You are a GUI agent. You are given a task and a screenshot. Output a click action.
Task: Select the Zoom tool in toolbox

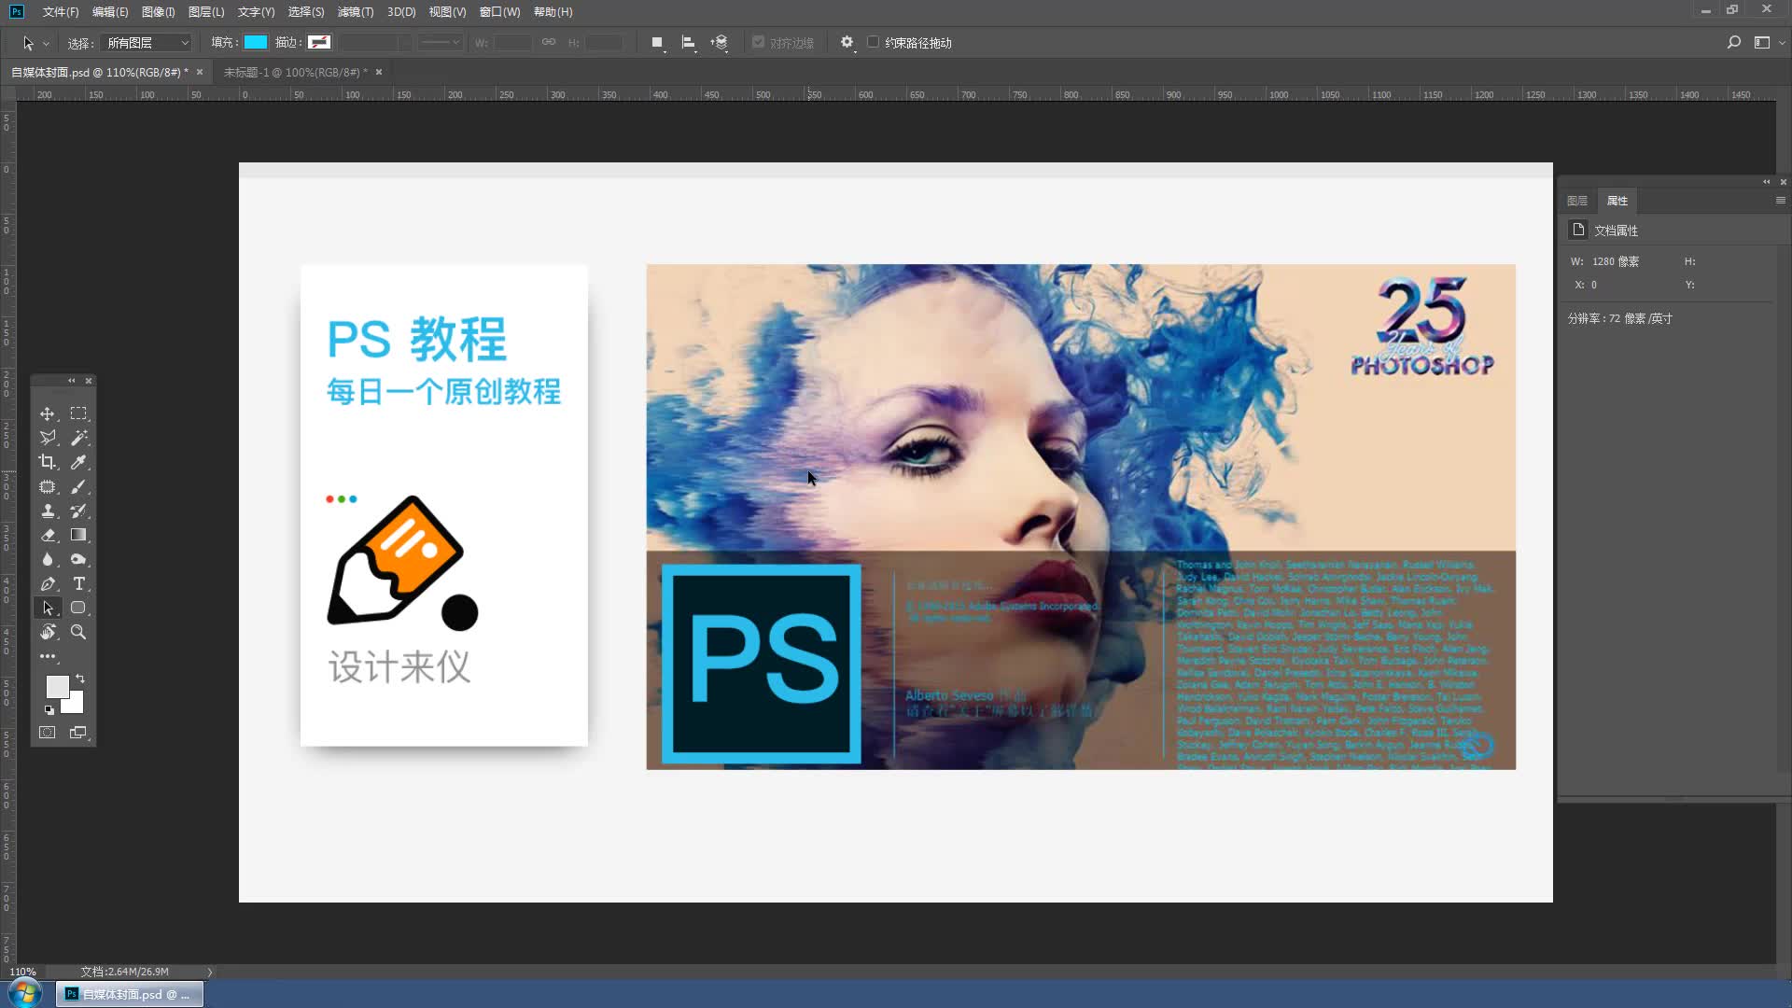click(x=78, y=632)
